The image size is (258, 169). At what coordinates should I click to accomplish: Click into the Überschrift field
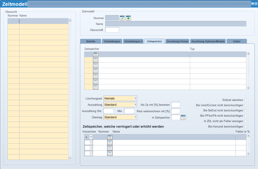tap(112, 30)
